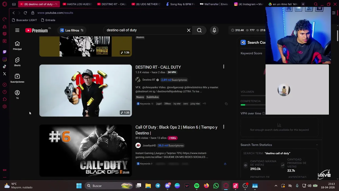339x191 pixels.
Task: Select the 'icy star' keyword tag
Action: click(x=177, y=104)
